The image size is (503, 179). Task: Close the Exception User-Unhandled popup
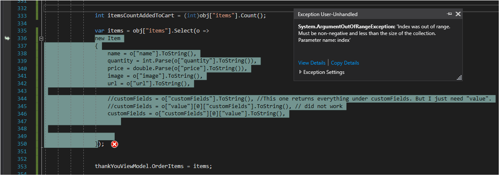pyautogui.click(x=458, y=14)
